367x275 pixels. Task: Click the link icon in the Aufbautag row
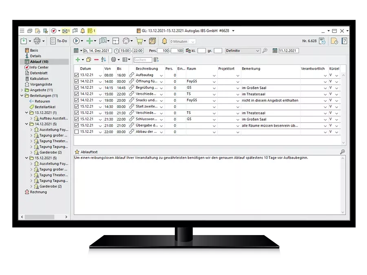(x=131, y=75)
